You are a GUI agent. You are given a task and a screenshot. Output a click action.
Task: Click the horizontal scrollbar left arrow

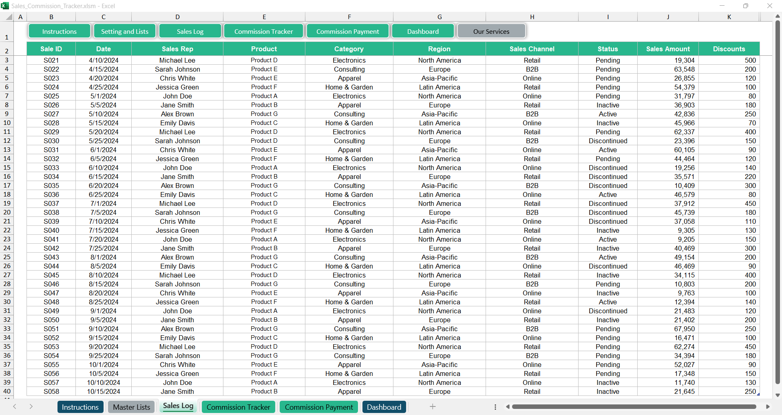coord(508,406)
